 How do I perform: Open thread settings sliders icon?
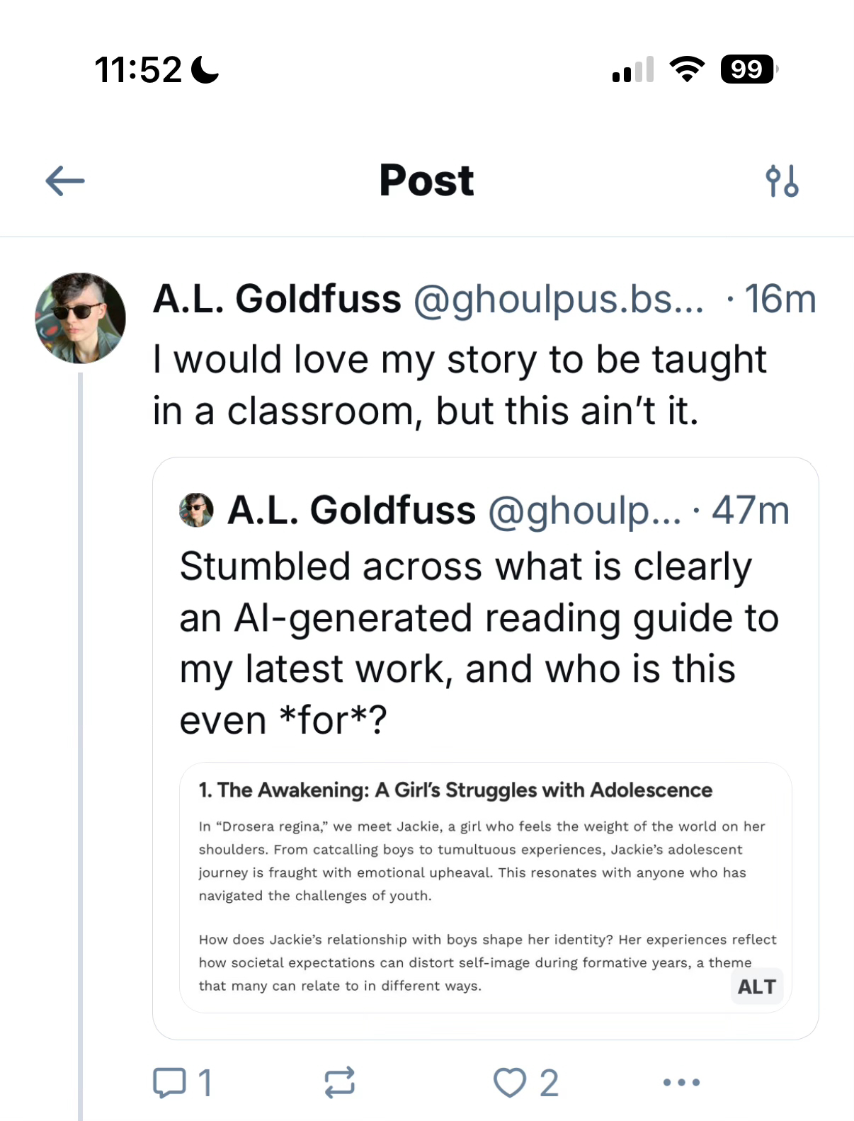pos(782,181)
